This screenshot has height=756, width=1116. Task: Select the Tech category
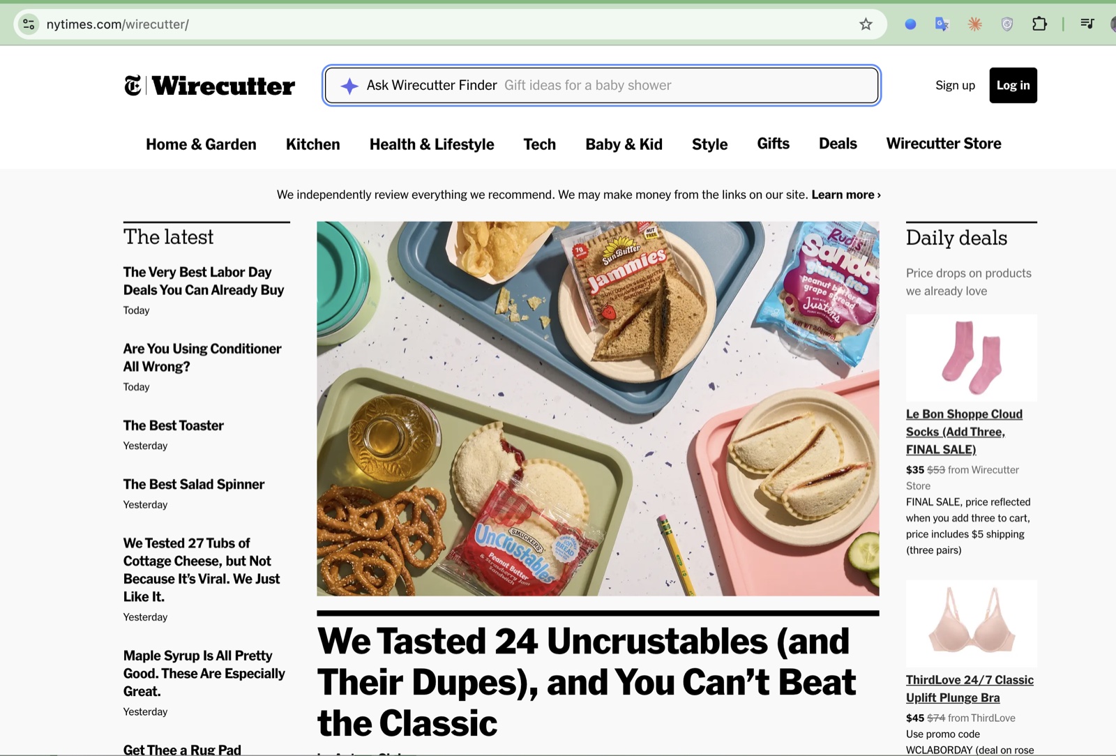click(540, 144)
